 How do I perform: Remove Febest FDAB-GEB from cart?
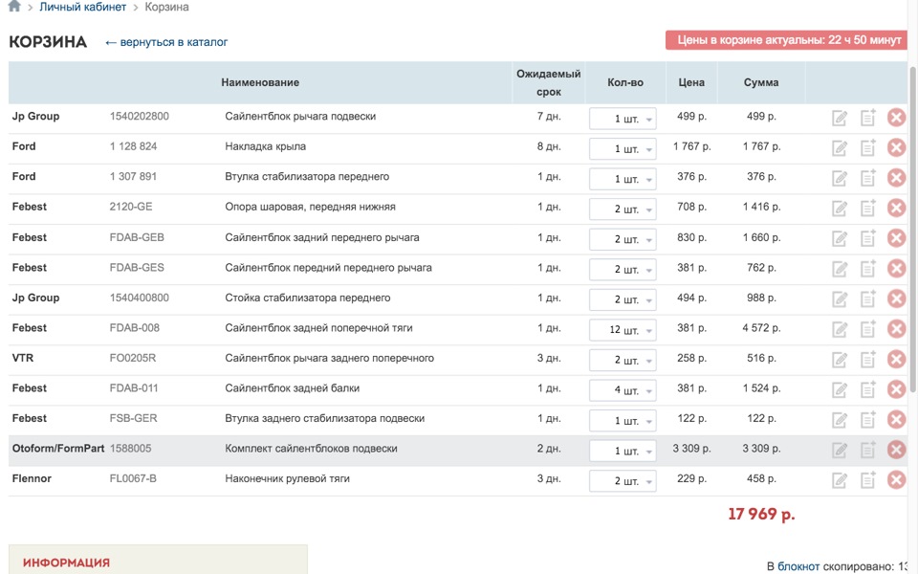pyautogui.click(x=896, y=238)
